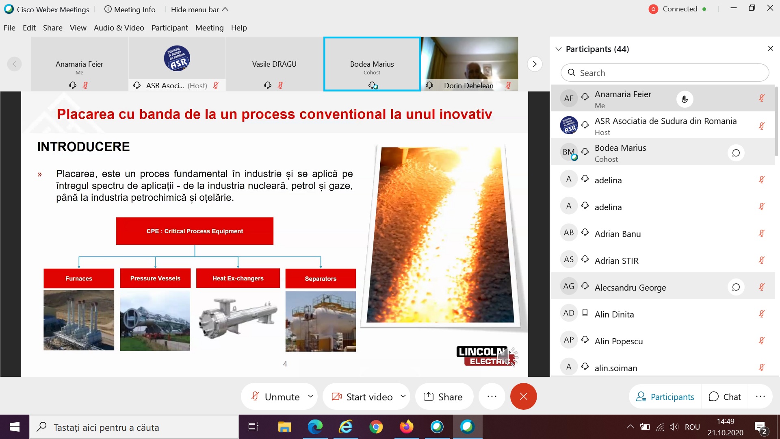
Task: Open the Audio & Video menu
Action: (119, 28)
